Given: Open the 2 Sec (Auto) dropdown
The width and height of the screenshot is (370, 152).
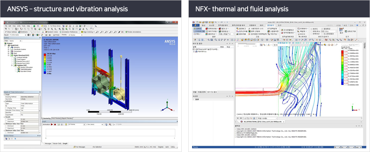Looking at the screenshot, I should tap(95, 124).
